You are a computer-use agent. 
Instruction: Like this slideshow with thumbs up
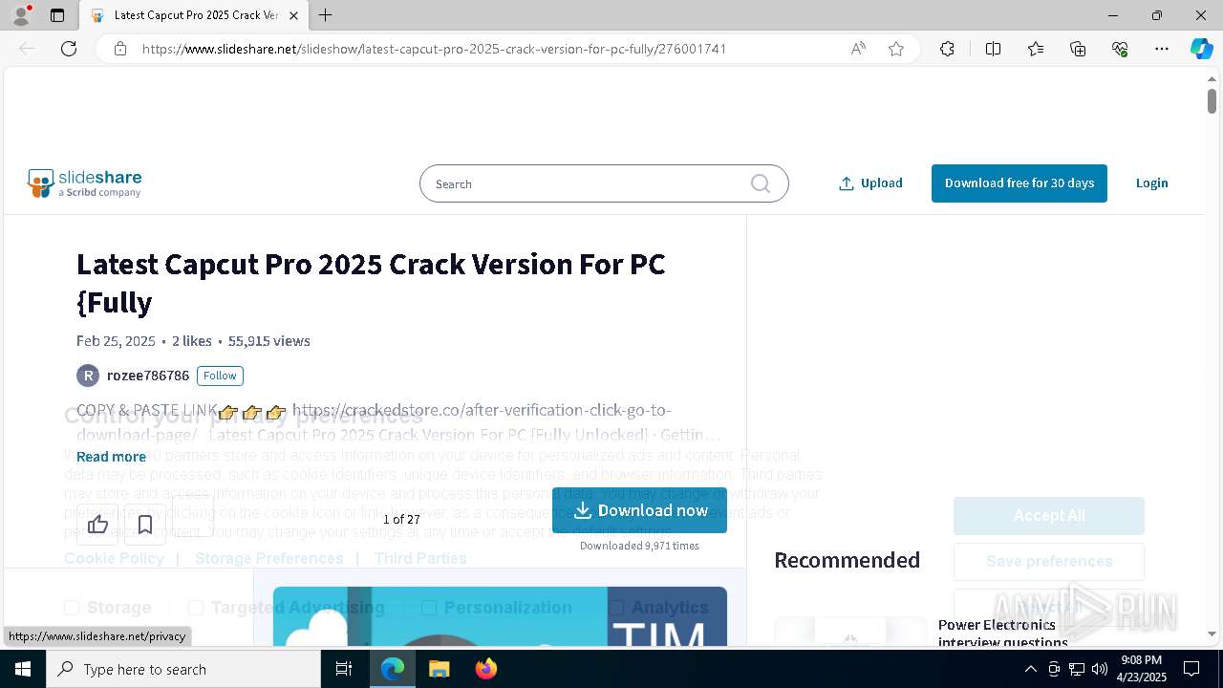click(97, 524)
